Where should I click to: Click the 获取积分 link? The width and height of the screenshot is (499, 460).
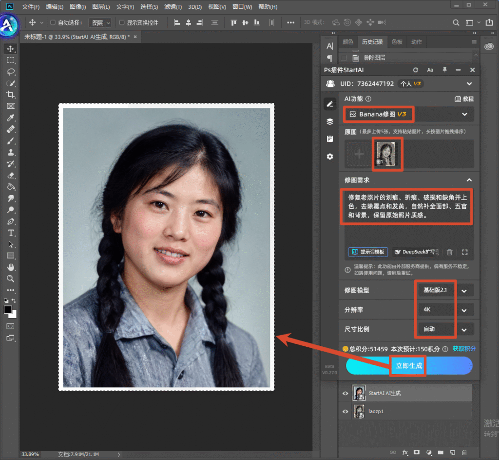464,349
